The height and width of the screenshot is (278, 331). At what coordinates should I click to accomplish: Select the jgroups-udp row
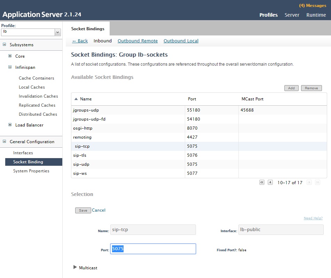(199, 110)
